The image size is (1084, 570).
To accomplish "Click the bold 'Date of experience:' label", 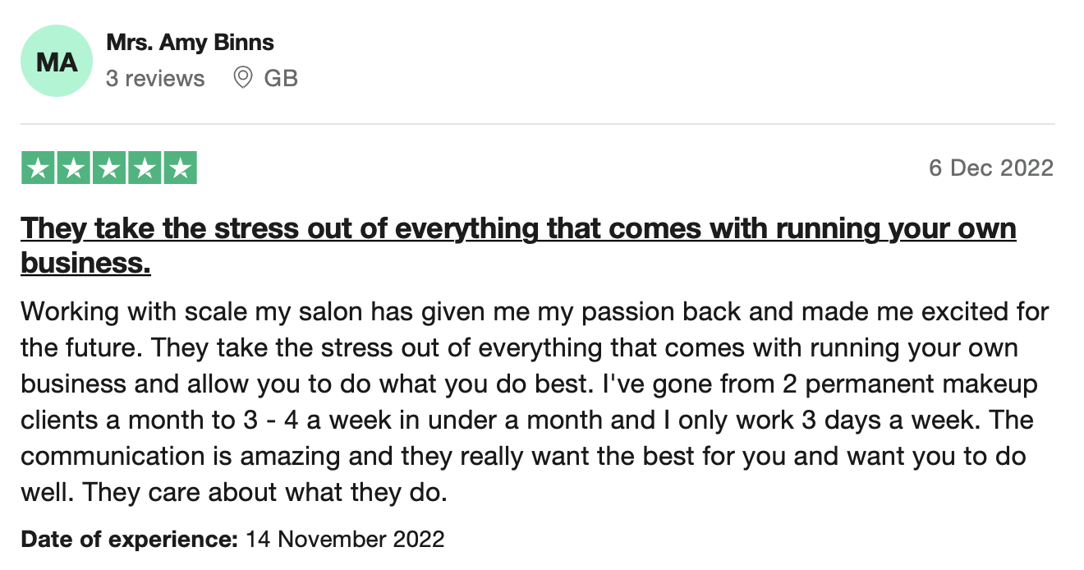I will tap(129, 540).
